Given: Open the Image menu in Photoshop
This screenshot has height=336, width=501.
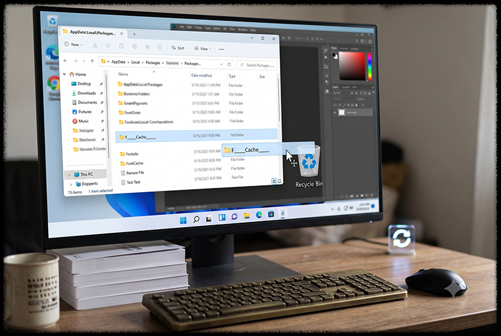Looking at the screenshot, I should 198,28.
